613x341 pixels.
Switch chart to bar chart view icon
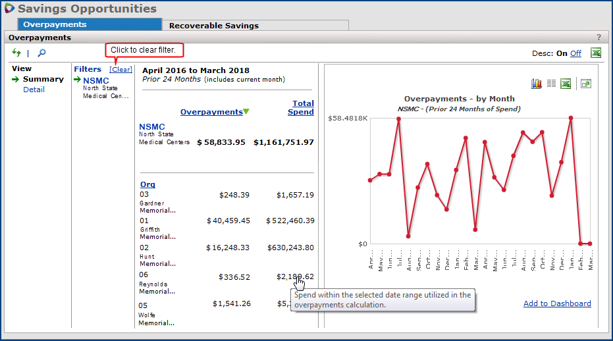click(x=536, y=84)
